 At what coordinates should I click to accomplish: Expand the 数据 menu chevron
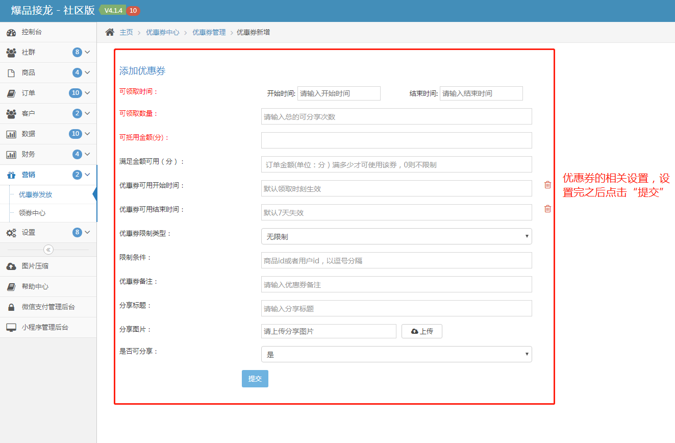pyautogui.click(x=87, y=134)
